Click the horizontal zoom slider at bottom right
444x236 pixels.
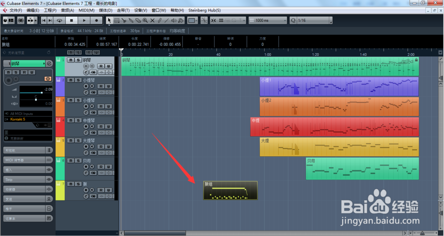[422, 233]
